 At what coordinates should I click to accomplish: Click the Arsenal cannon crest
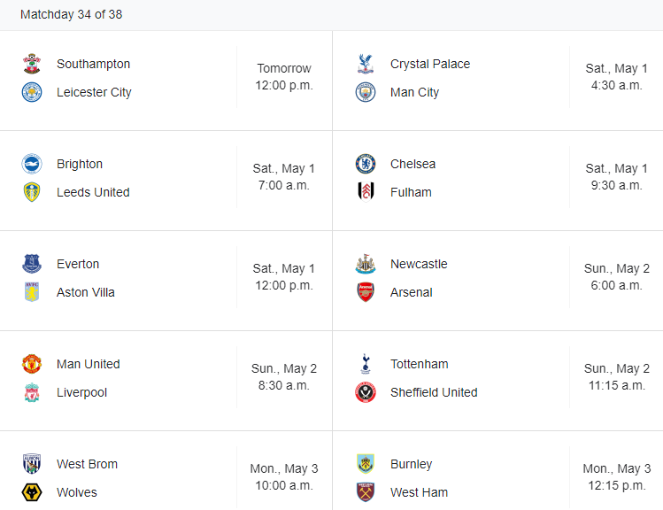pyautogui.click(x=366, y=292)
